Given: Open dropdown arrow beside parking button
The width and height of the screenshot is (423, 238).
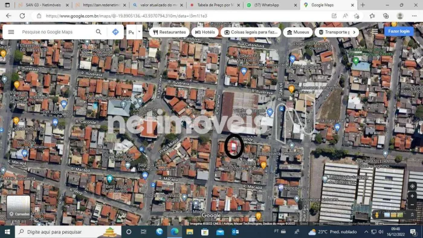Looking at the screenshot, I should (x=139, y=32).
